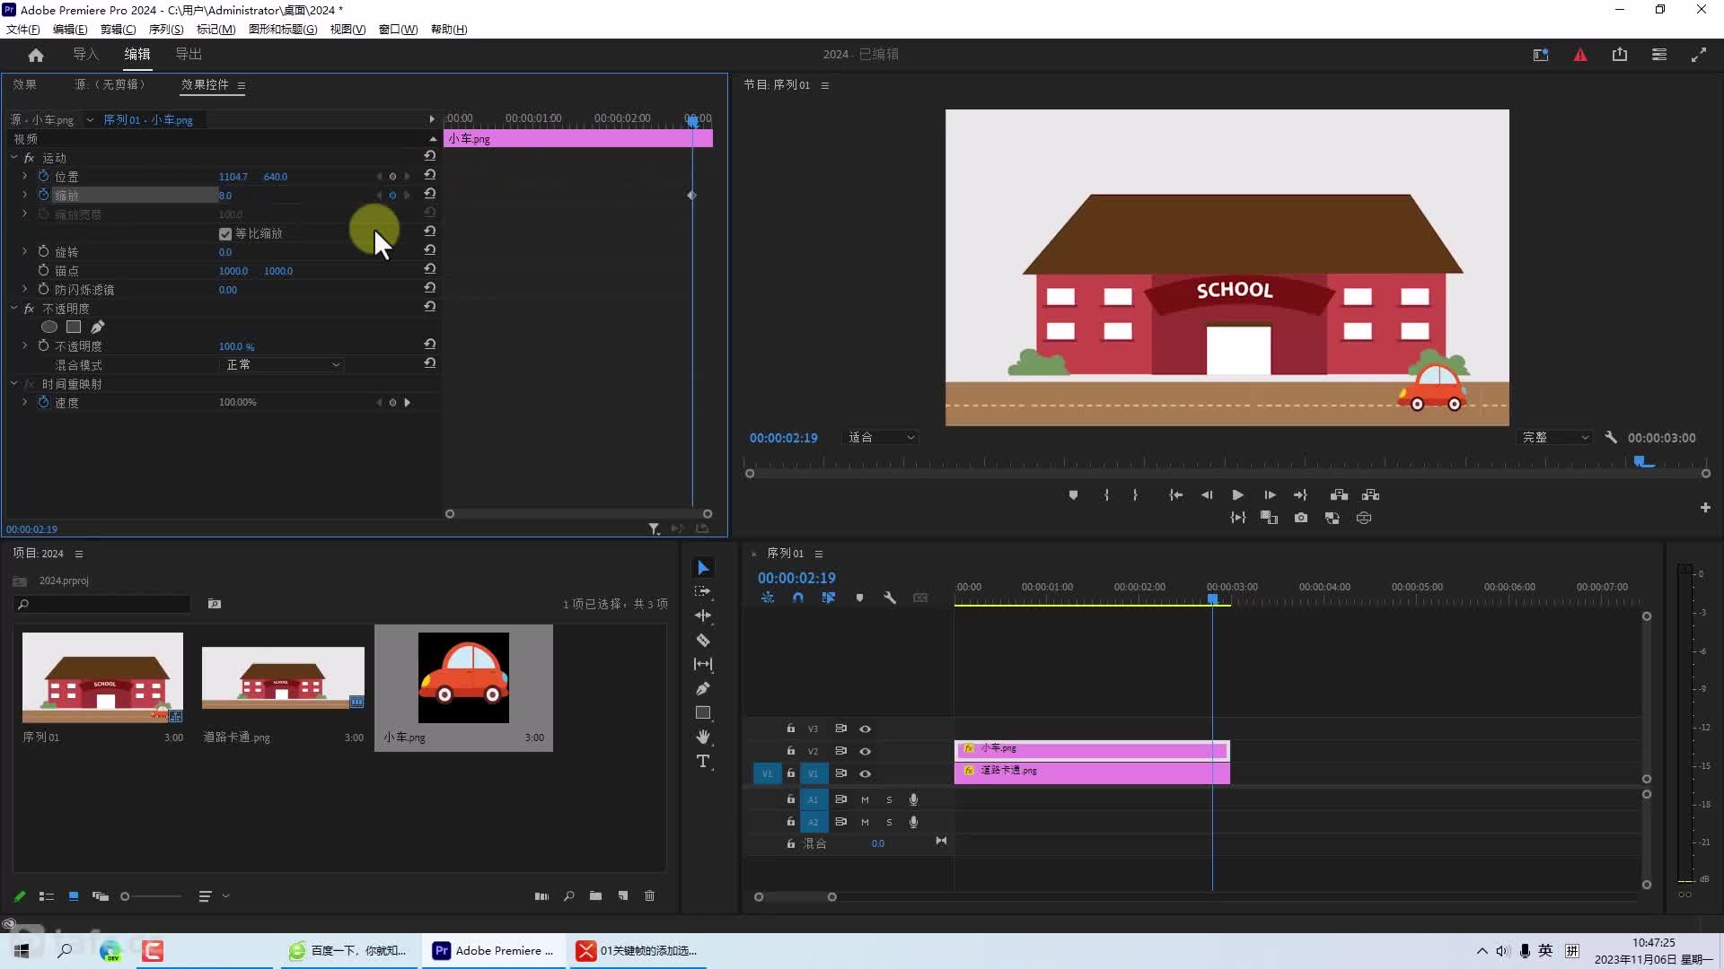1724x969 pixels.
Task: Step back one frame
Action: pos(1207,495)
